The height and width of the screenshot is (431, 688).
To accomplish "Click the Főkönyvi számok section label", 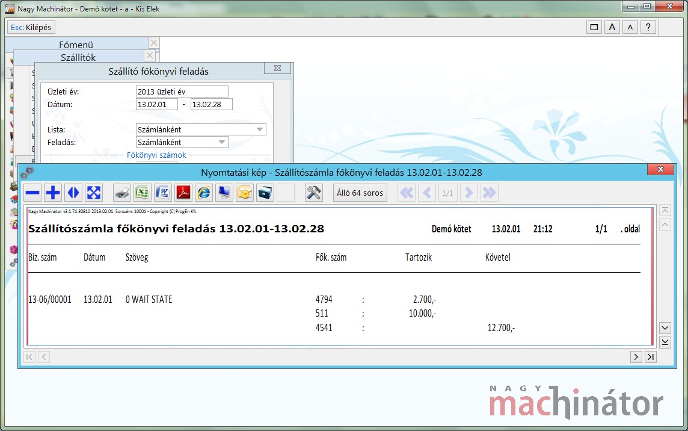I will coord(156,155).
